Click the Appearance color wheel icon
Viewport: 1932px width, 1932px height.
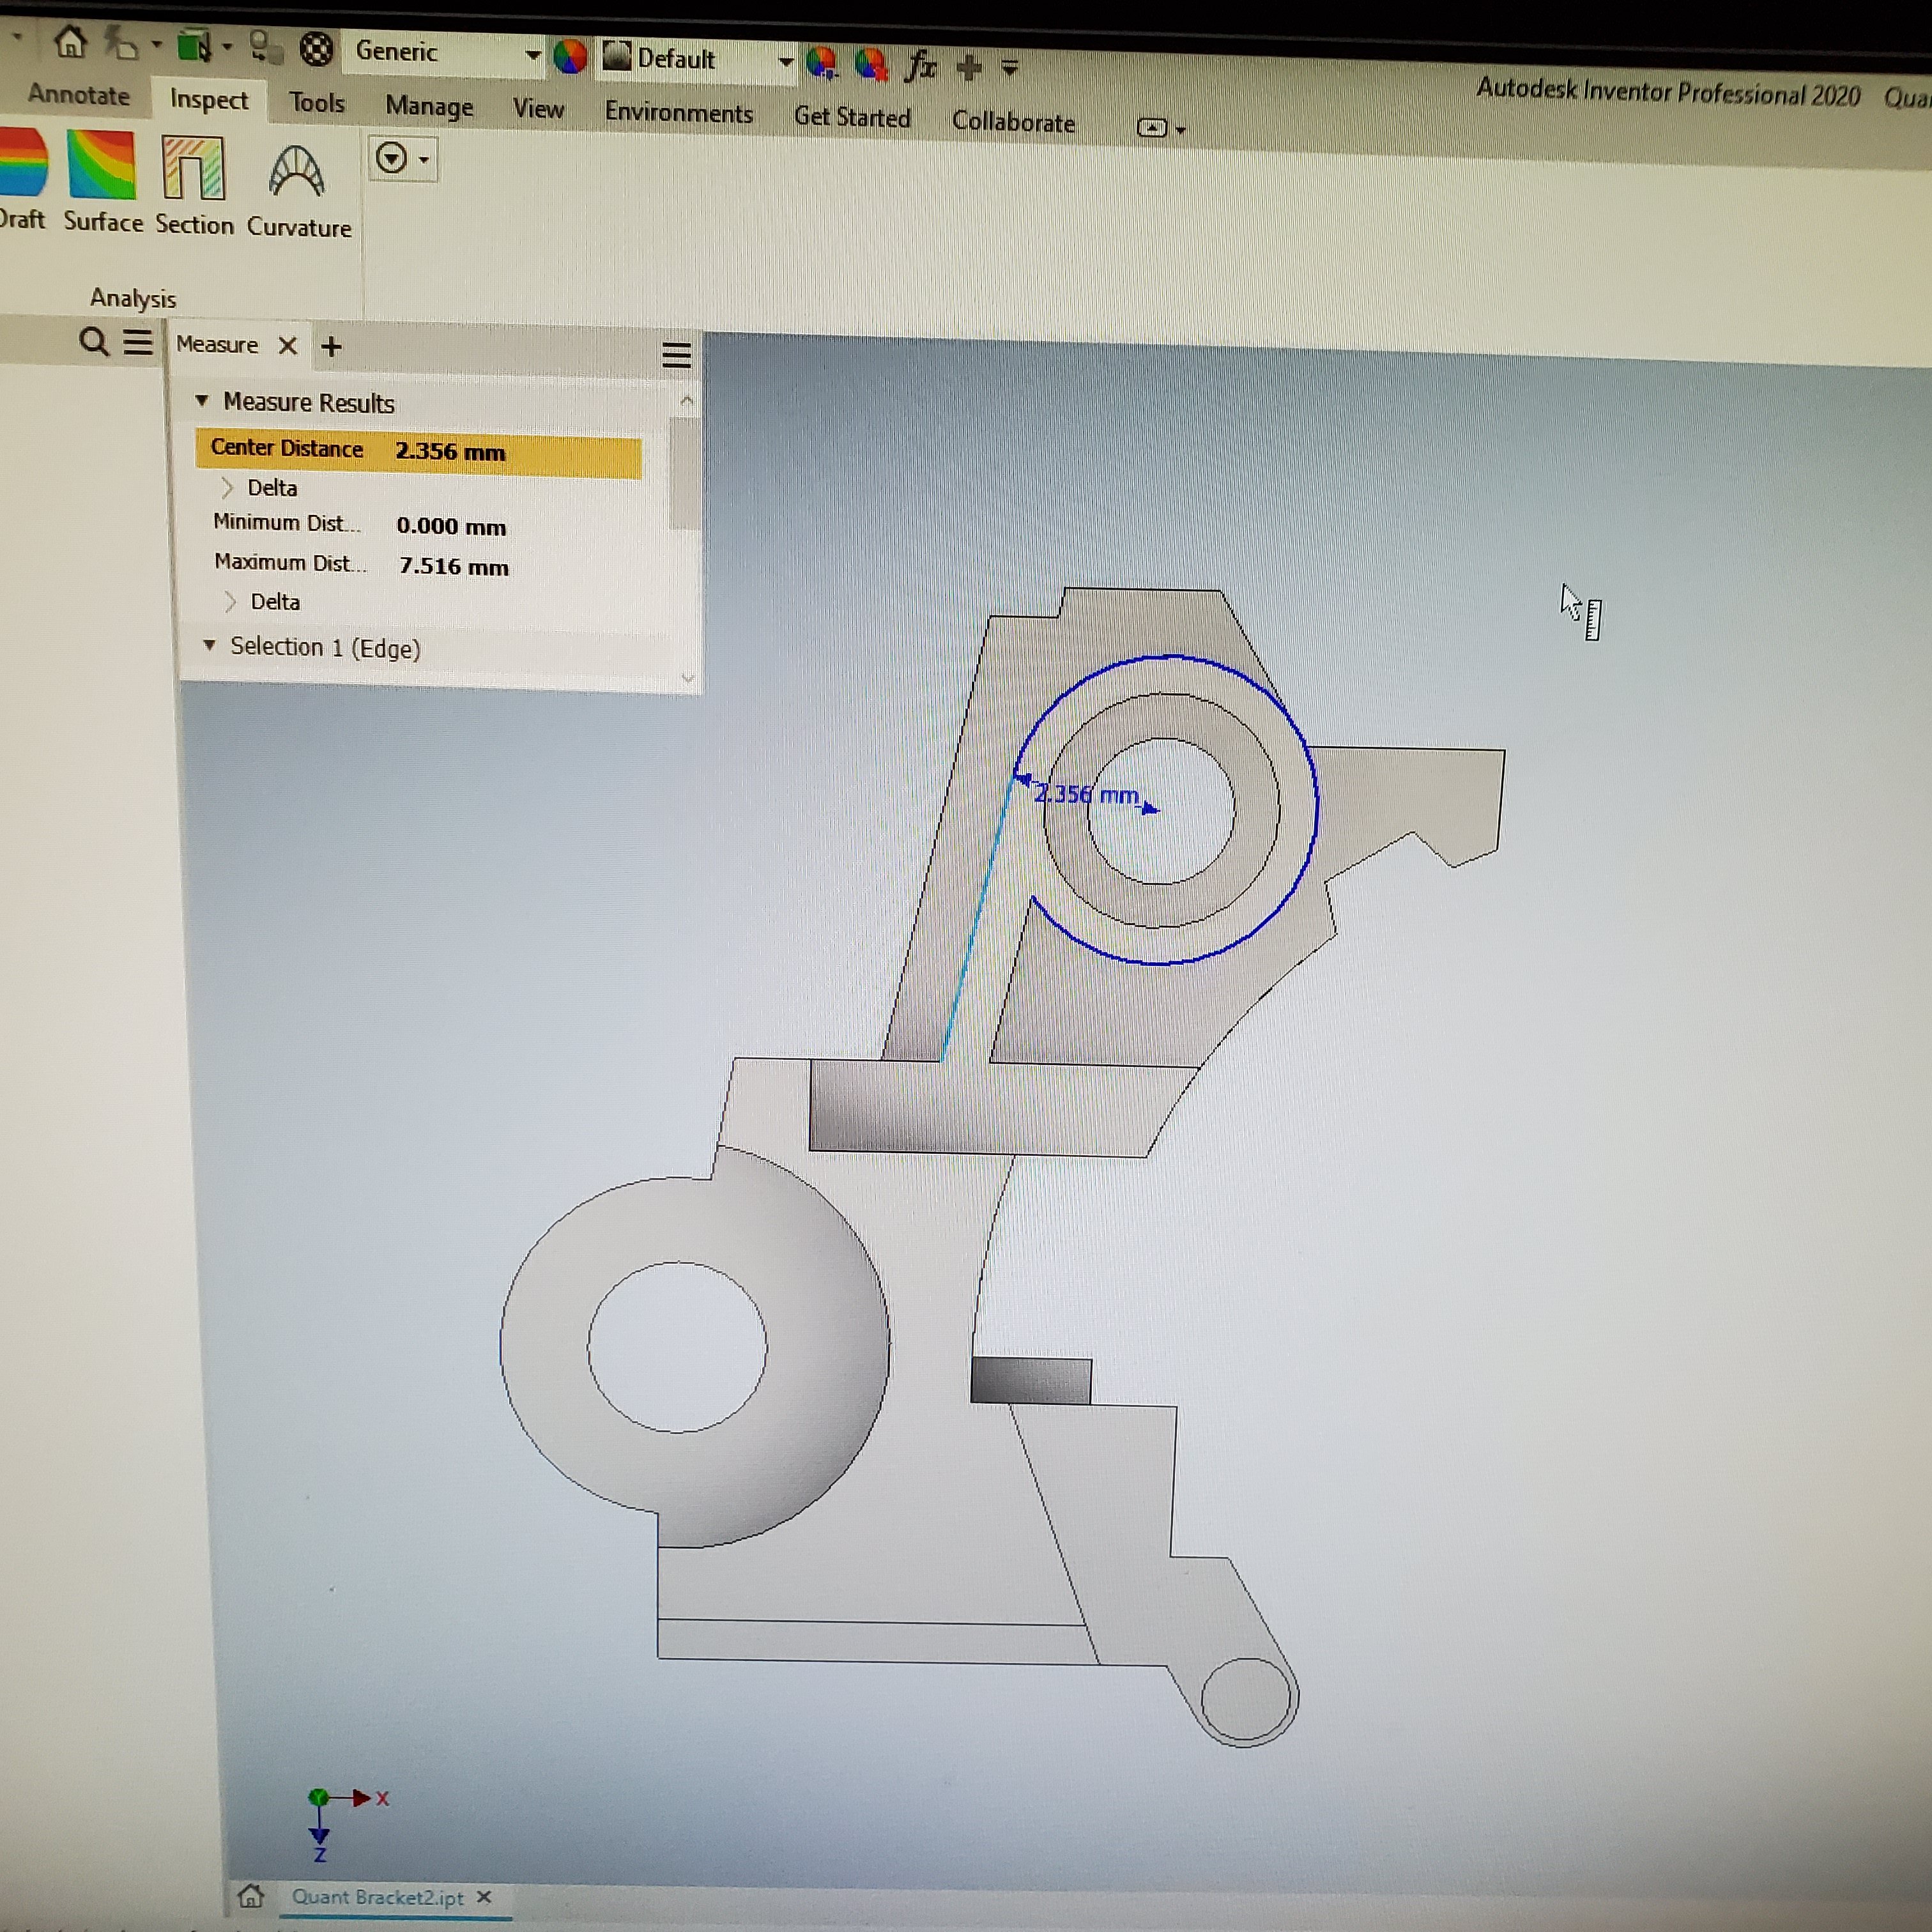(570, 56)
